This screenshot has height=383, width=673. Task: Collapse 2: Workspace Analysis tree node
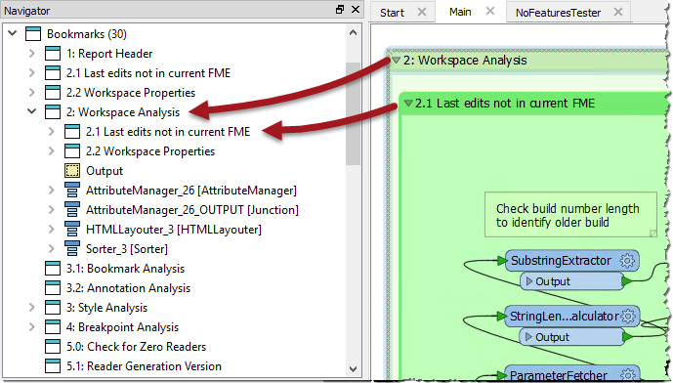(32, 111)
